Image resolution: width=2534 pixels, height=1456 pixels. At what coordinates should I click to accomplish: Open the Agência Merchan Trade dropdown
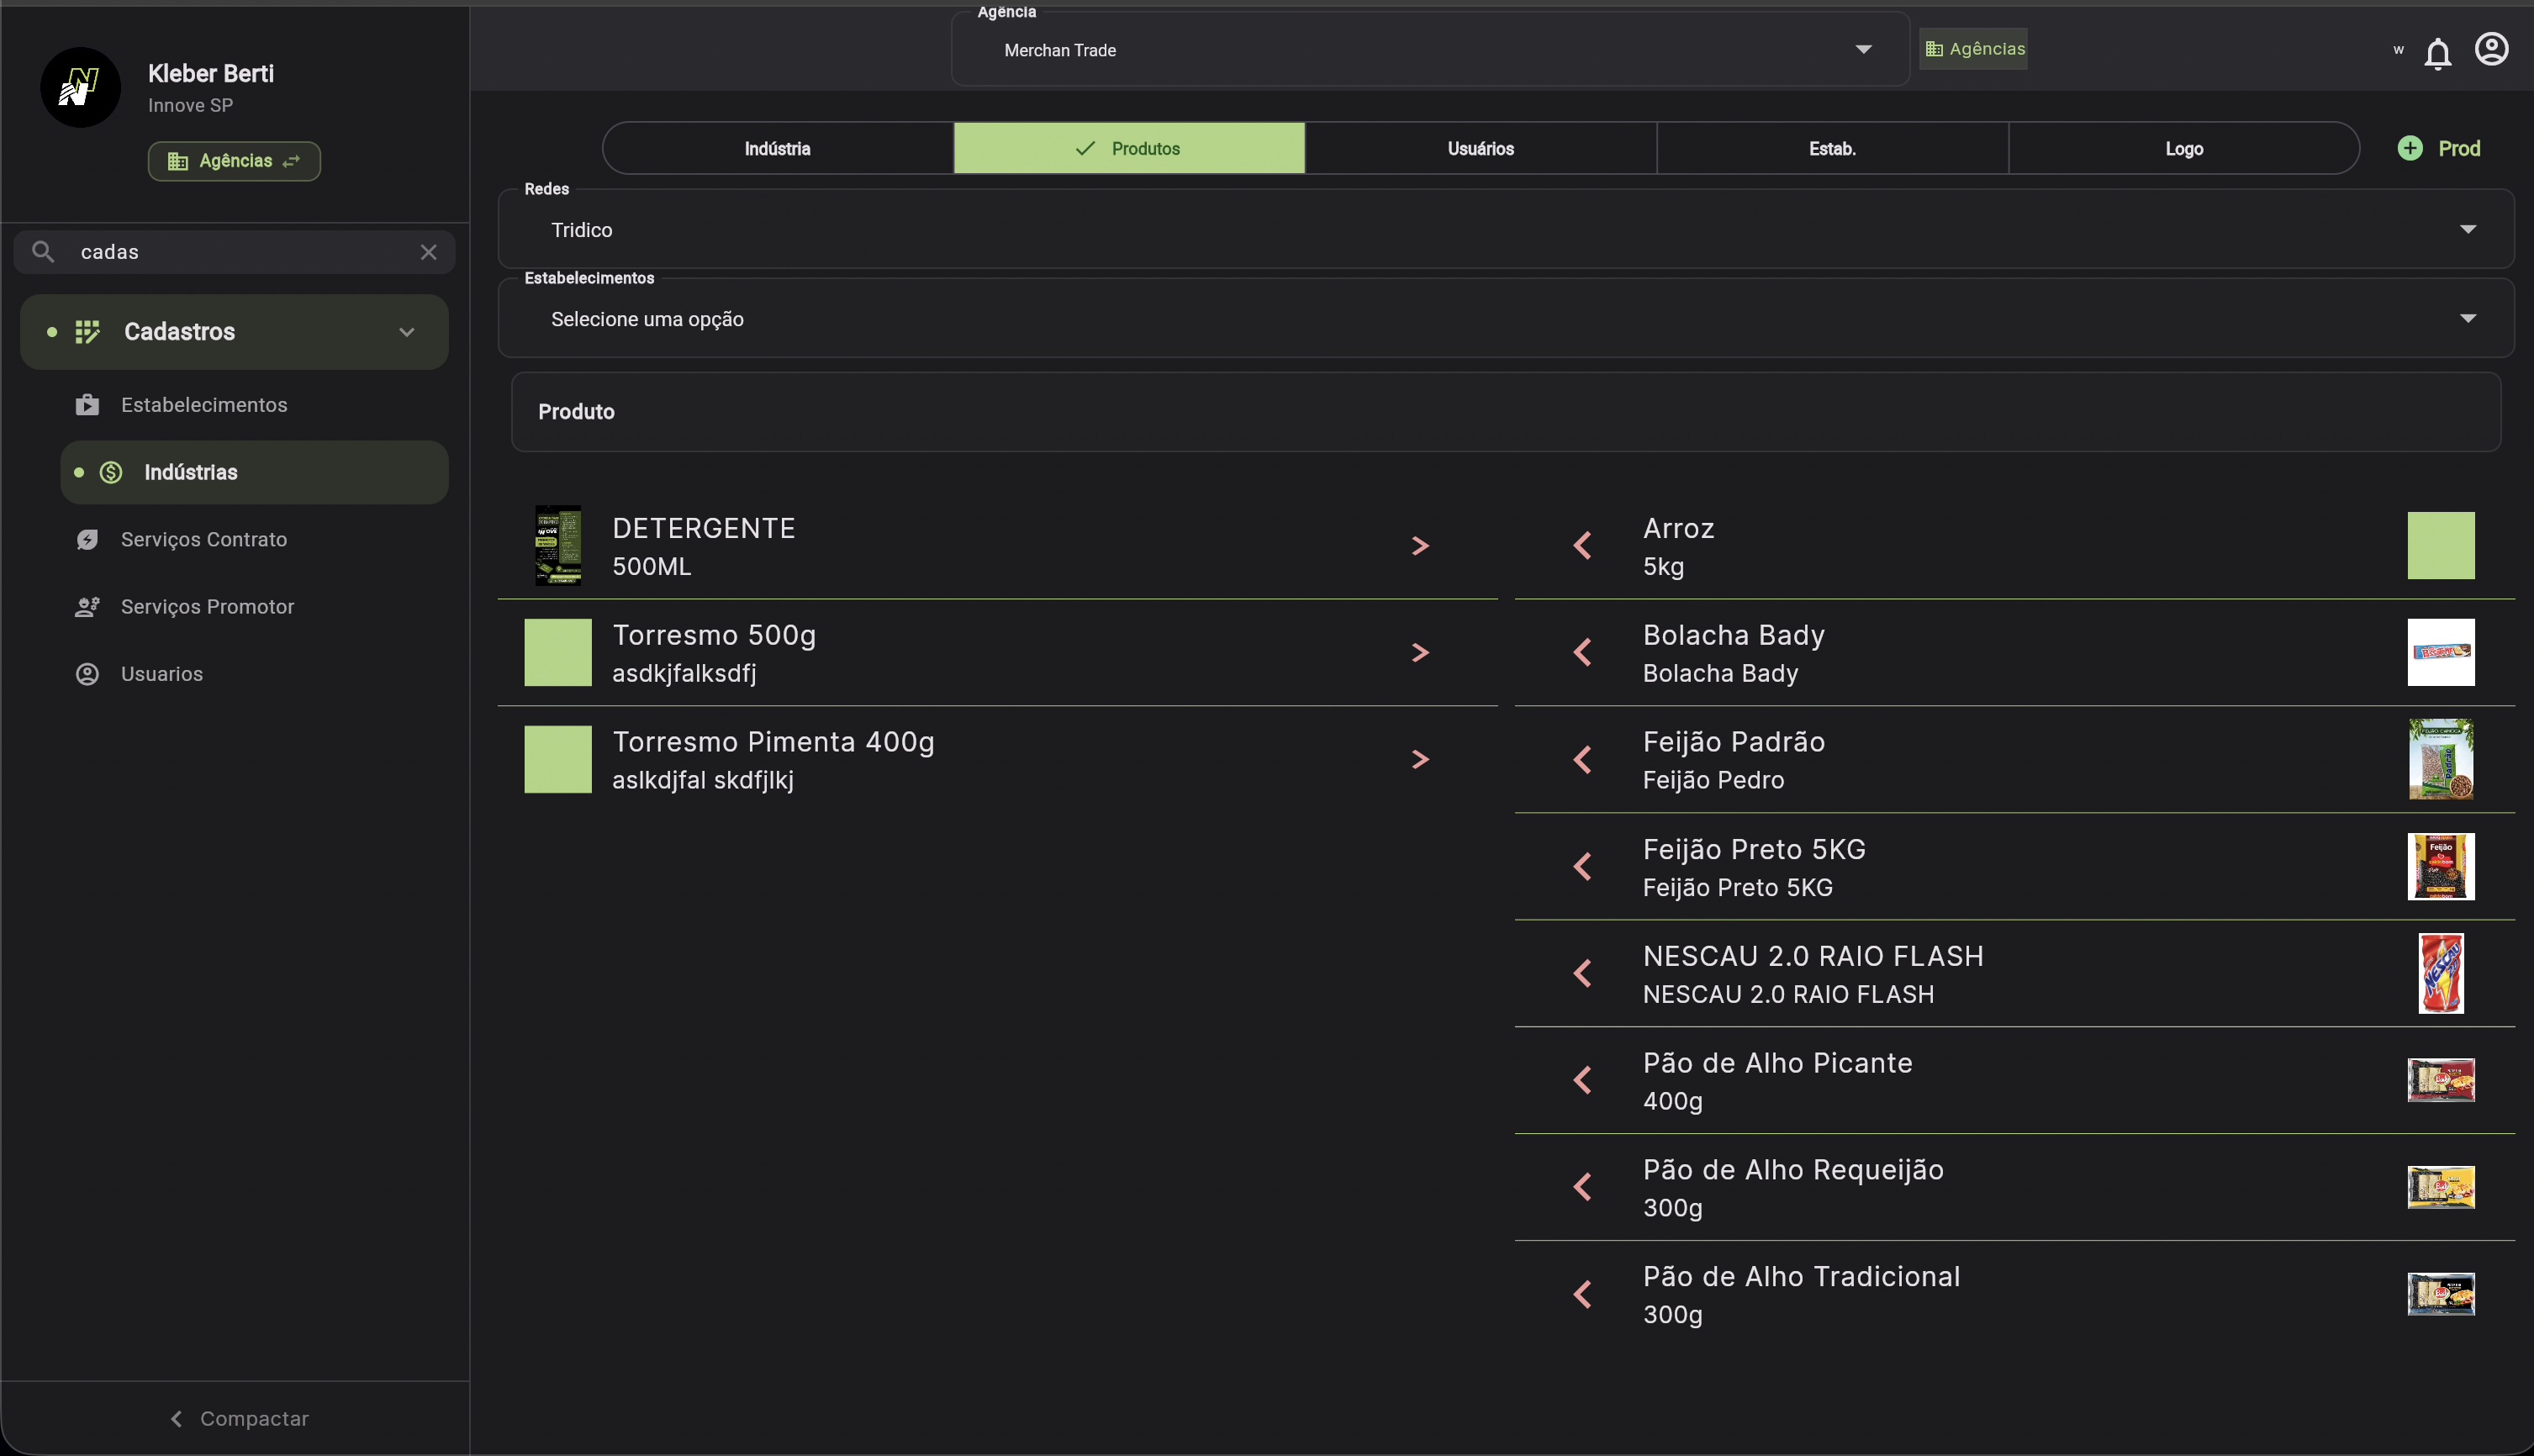click(x=1430, y=50)
